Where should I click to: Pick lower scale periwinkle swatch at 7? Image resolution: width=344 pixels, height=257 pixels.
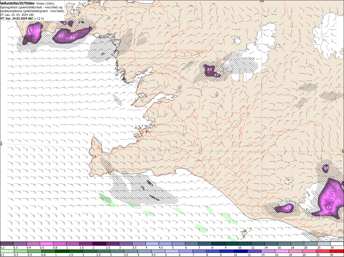click(199, 251)
